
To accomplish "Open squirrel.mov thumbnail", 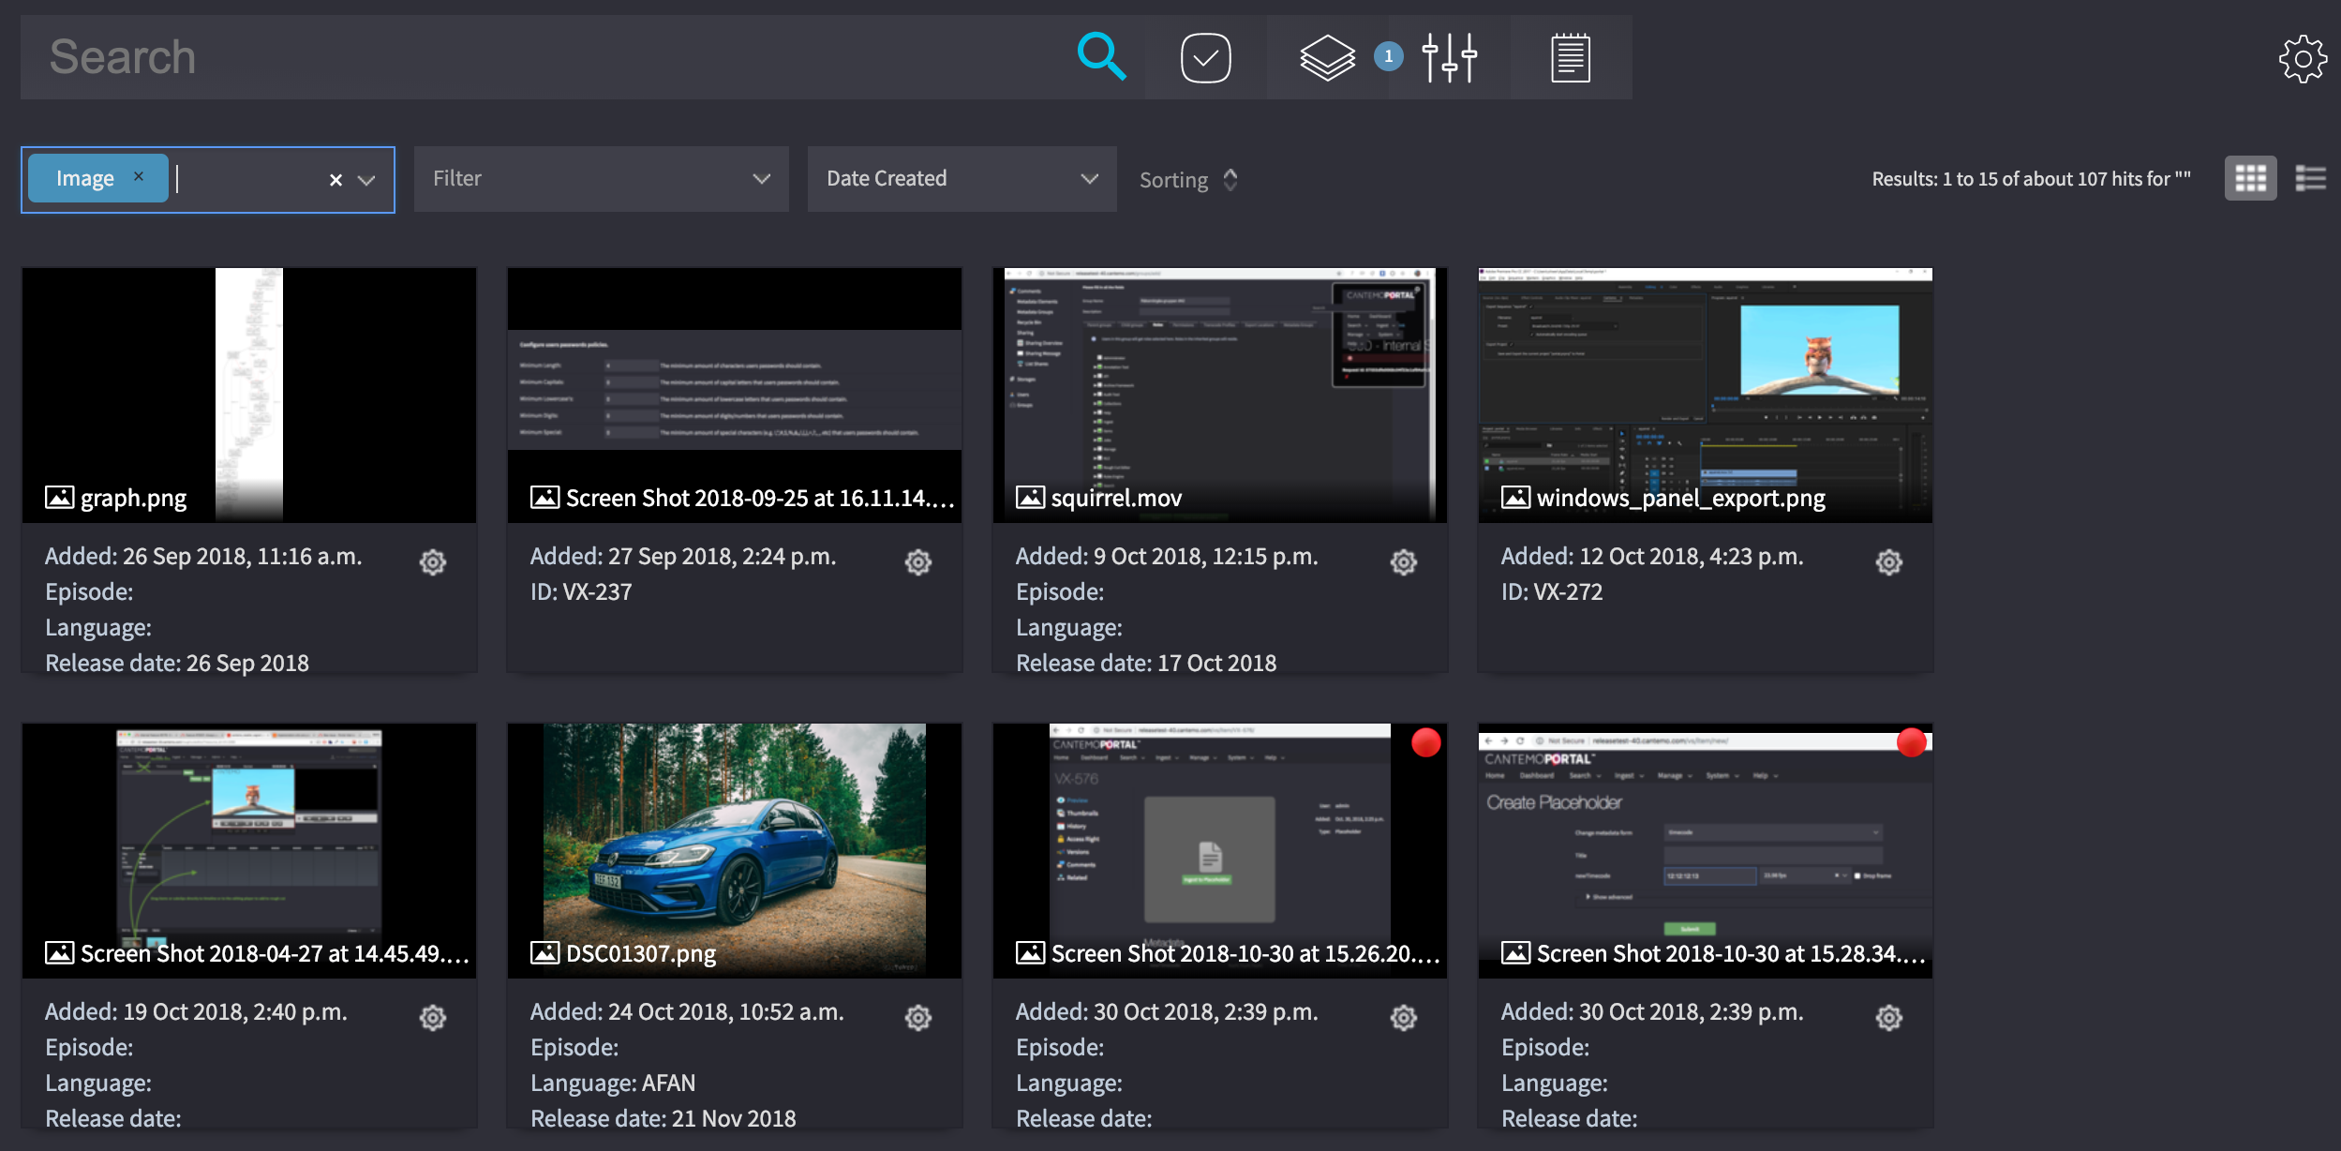I will (x=1220, y=395).
